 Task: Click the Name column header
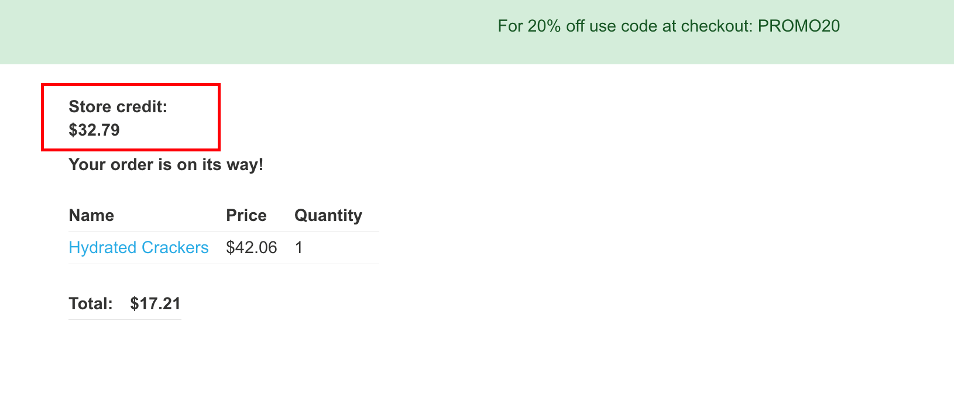91,216
